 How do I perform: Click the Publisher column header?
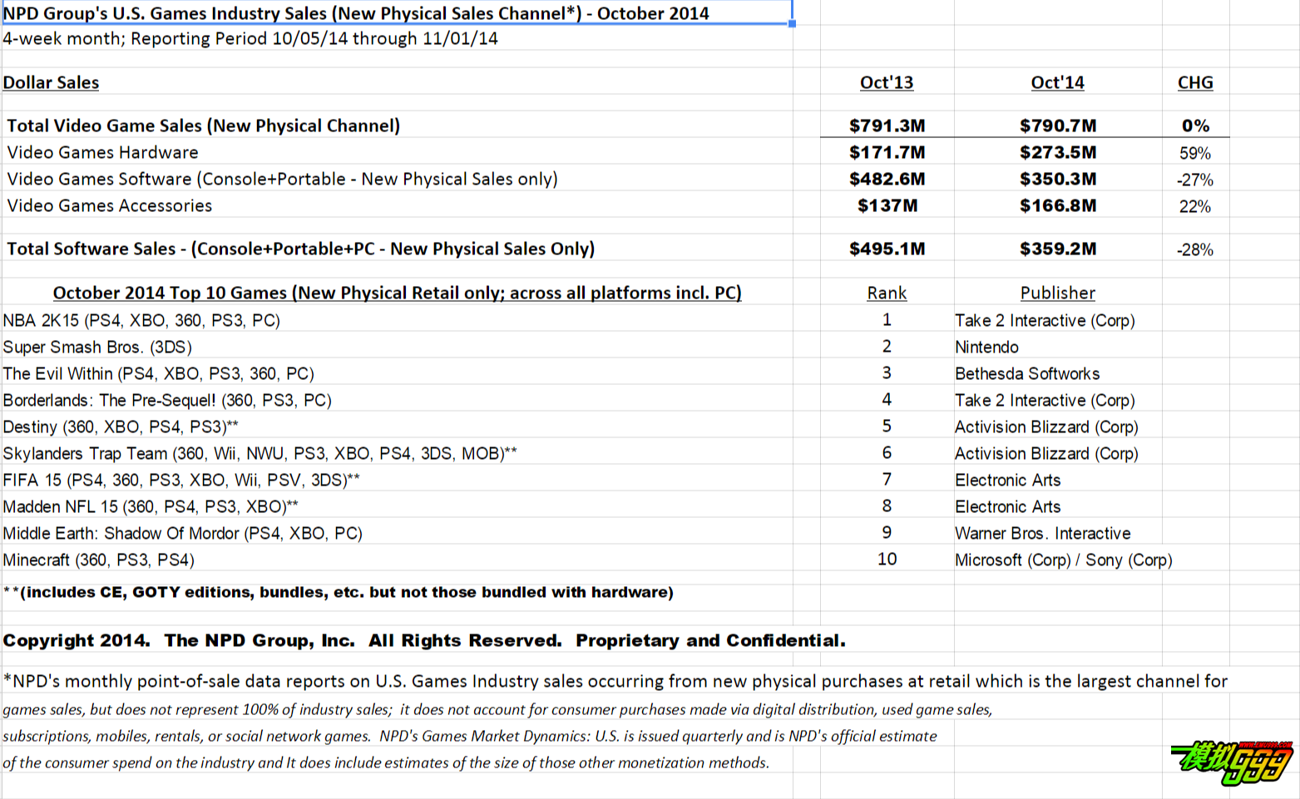[x=1057, y=293]
